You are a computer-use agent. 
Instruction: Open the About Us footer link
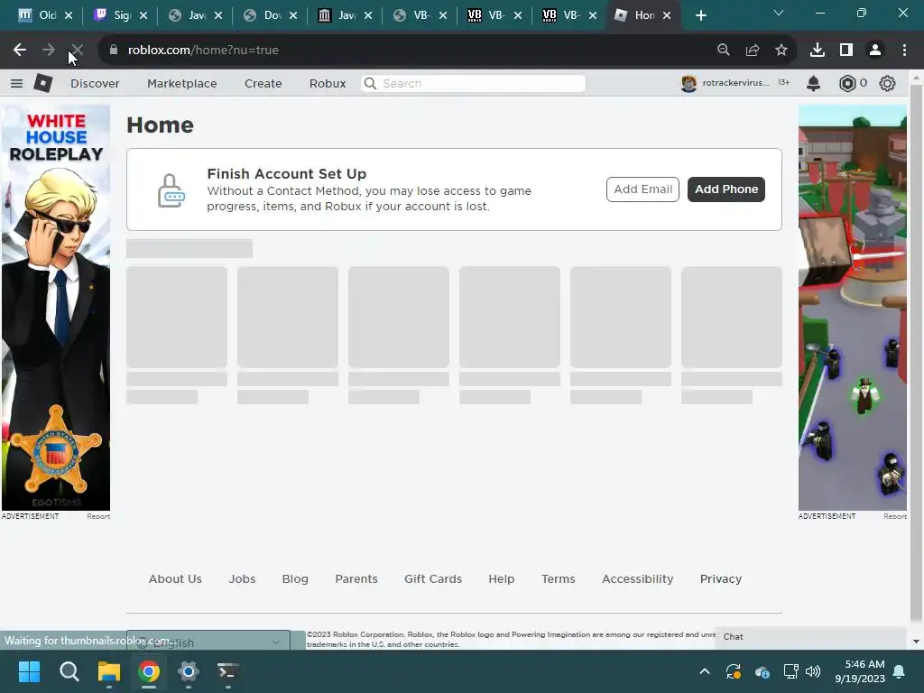175,578
